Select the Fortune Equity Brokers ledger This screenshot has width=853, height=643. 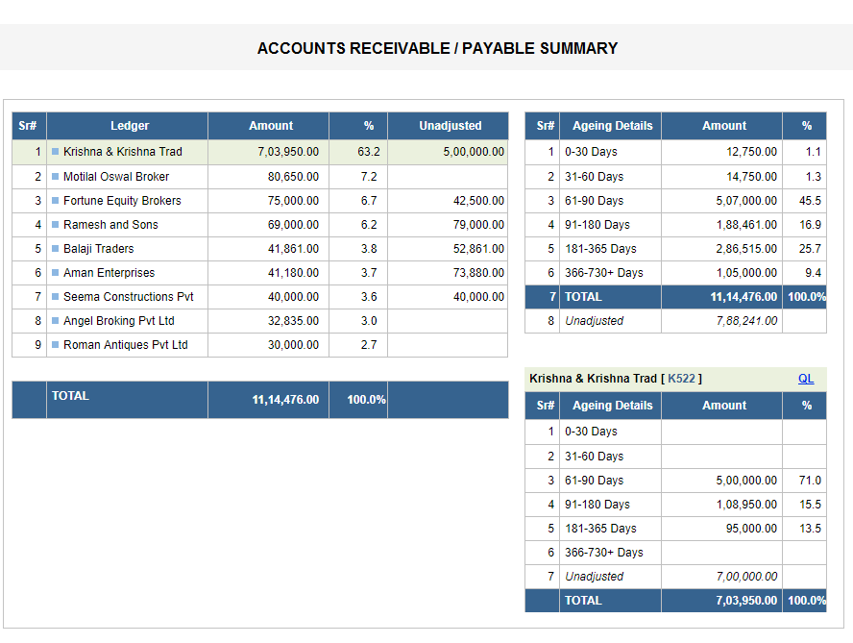click(122, 200)
